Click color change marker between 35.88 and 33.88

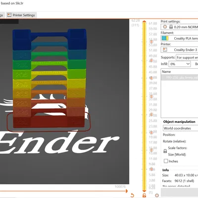[x=151, y=97]
